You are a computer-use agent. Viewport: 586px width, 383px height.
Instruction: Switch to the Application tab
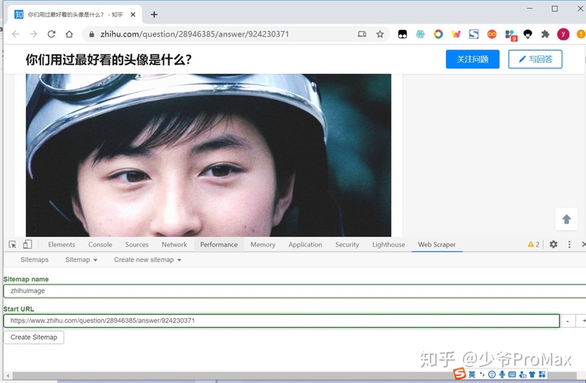click(x=305, y=245)
